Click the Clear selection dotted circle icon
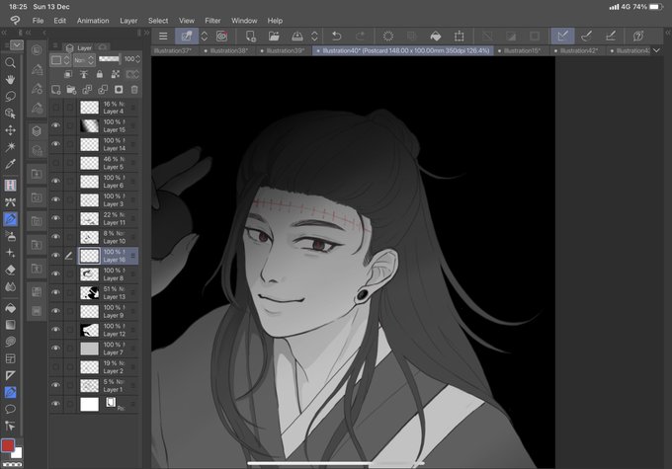Viewport: 672px width, 469px height. point(388,37)
